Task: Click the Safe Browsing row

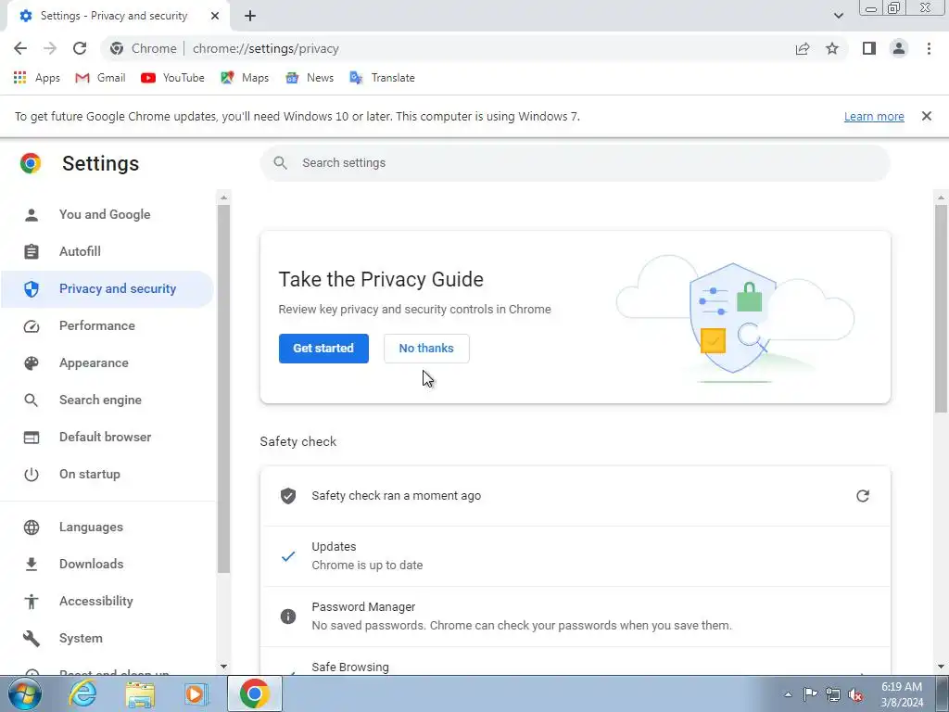Action: click(575, 661)
